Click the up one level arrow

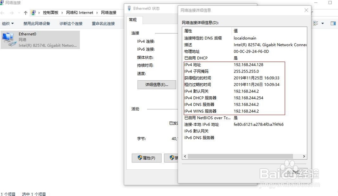(26, 12)
